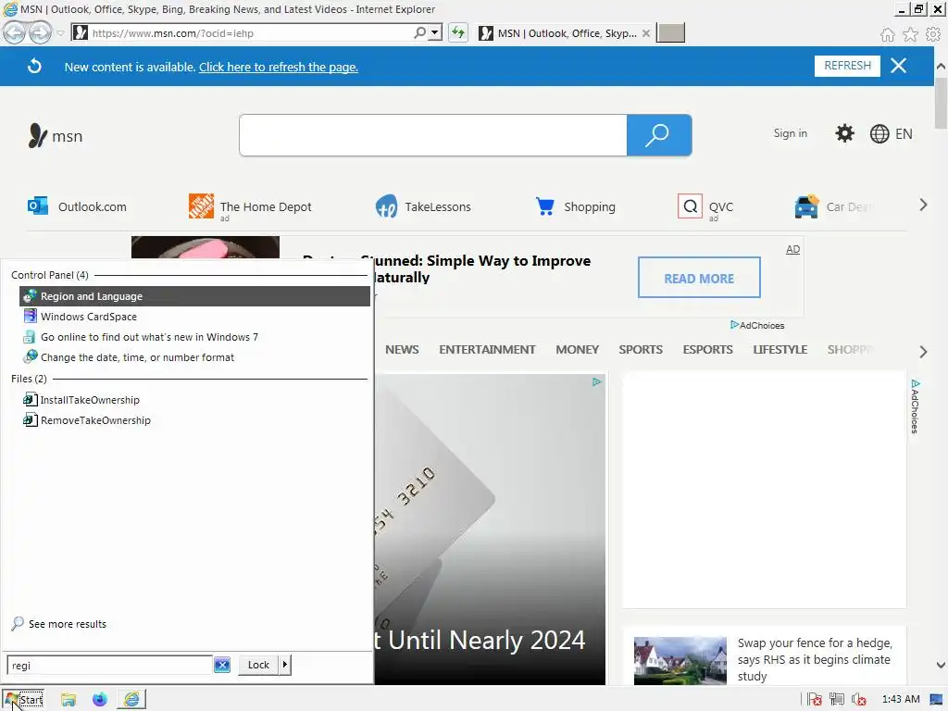Follow 'Click here to refresh the page' link

pyautogui.click(x=278, y=67)
